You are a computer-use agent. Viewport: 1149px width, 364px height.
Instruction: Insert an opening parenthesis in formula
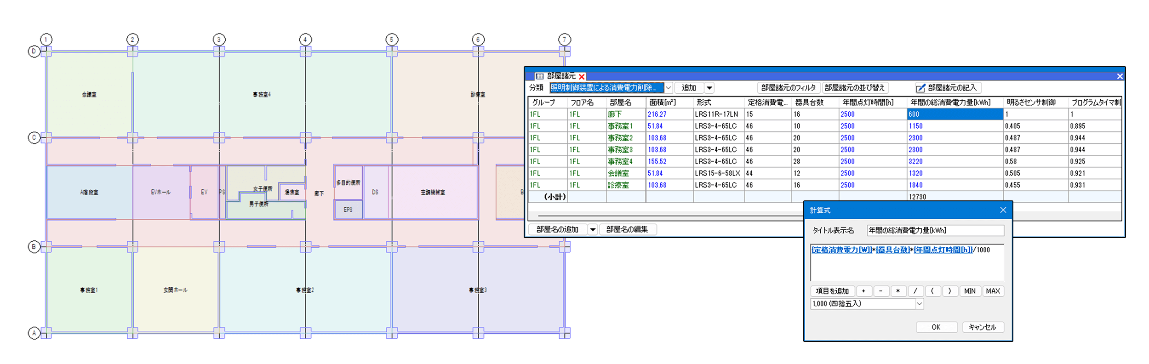[x=932, y=291]
